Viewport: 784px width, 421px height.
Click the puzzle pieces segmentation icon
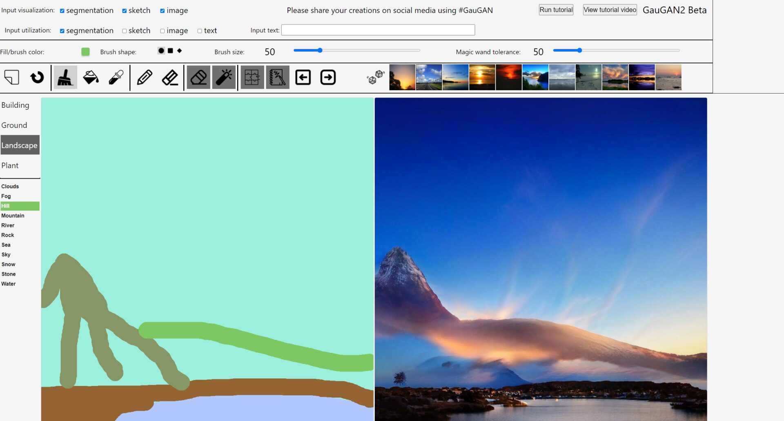coord(252,77)
